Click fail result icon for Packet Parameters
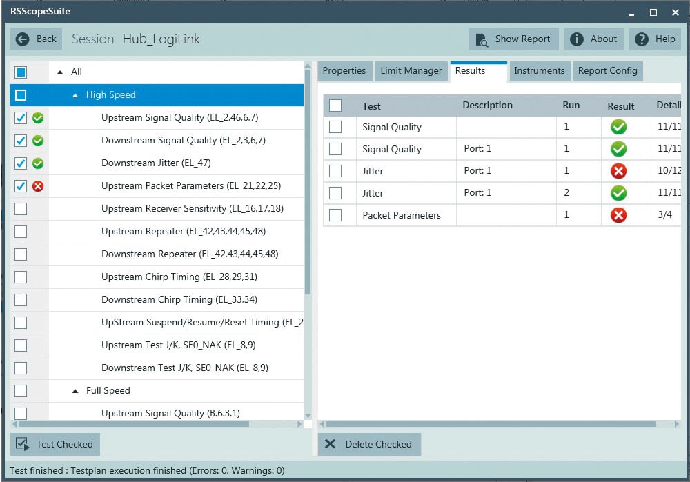Viewport: 690px width, 482px height. 618,215
